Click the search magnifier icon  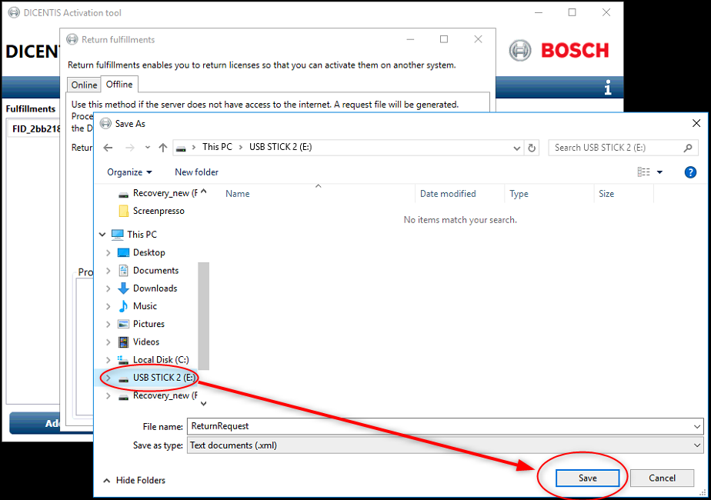(x=688, y=148)
